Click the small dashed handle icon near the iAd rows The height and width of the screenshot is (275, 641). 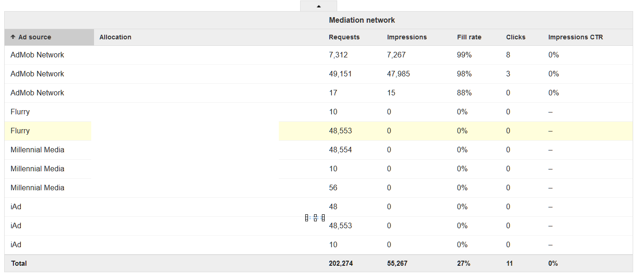pos(315,218)
